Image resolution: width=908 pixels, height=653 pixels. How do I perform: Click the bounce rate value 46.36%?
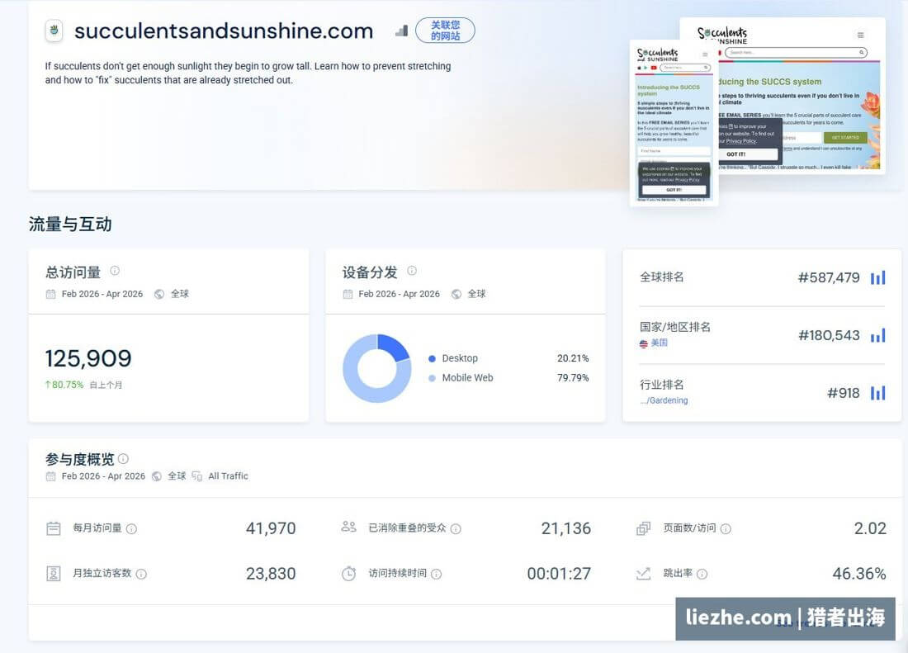858,574
